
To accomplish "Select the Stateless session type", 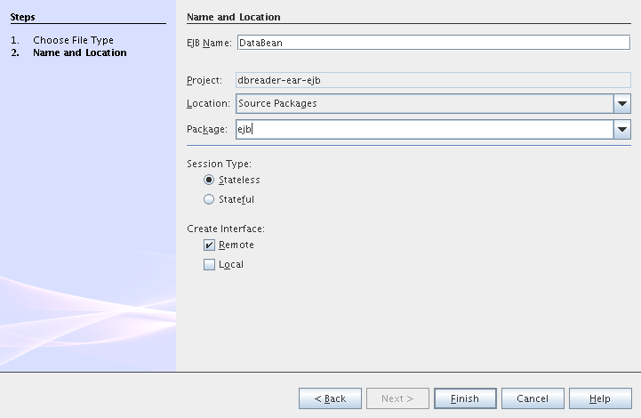I will (209, 180).
